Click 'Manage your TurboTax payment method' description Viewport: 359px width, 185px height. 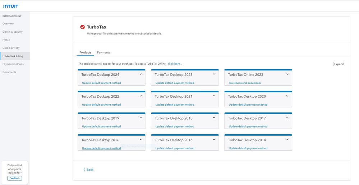pos(124,34)
